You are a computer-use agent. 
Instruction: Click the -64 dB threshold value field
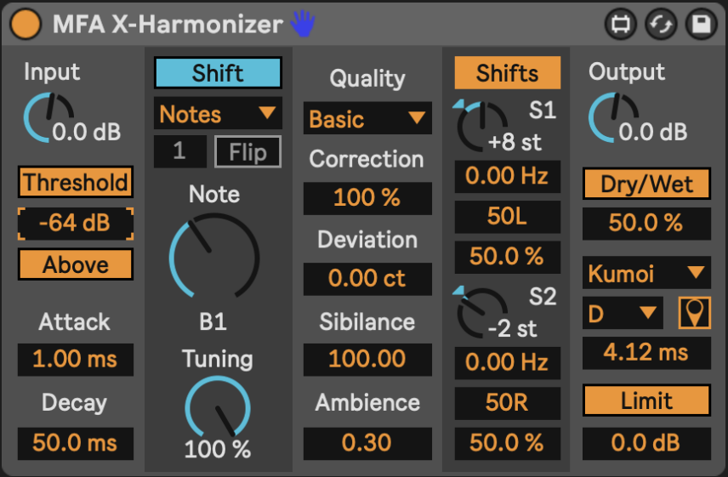point(76,223)
